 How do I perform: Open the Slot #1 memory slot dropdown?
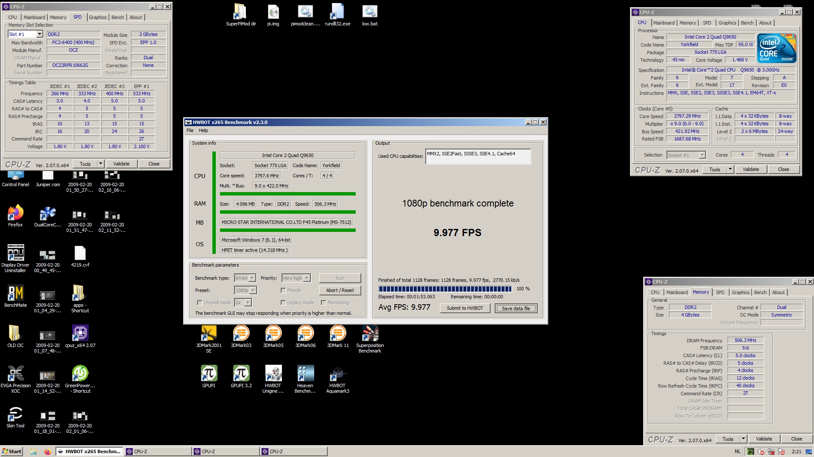pos(40,34)
